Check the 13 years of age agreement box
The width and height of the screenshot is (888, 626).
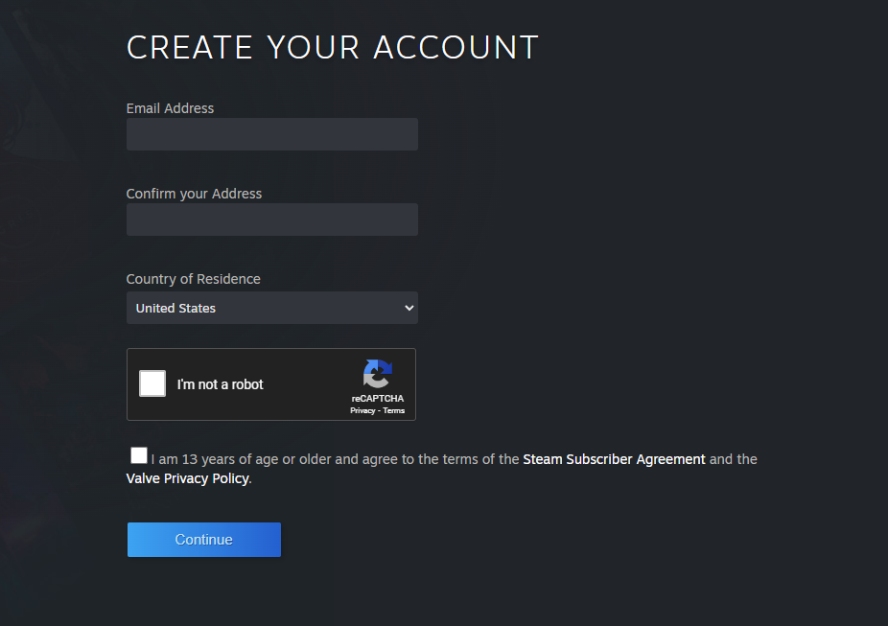pos(138,454)
